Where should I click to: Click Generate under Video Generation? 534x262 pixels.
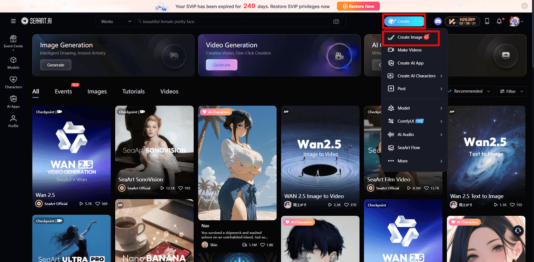[222, 65]
